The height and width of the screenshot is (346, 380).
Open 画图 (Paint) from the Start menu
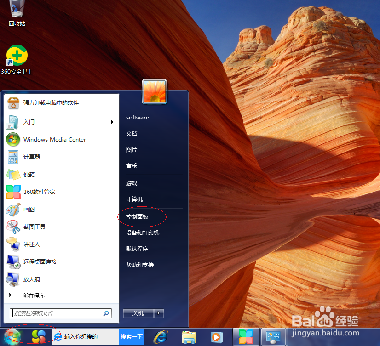pyautogui.click(x=29, y=210)
